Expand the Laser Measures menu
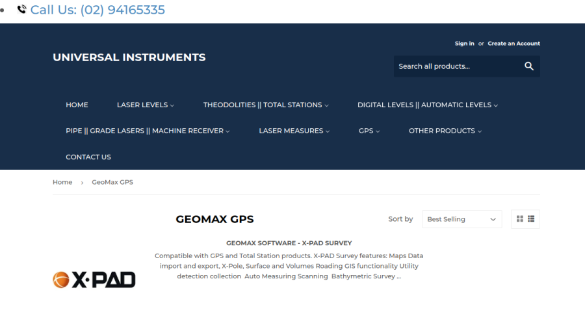The image size is (585, 329). [x=294, y=131]
